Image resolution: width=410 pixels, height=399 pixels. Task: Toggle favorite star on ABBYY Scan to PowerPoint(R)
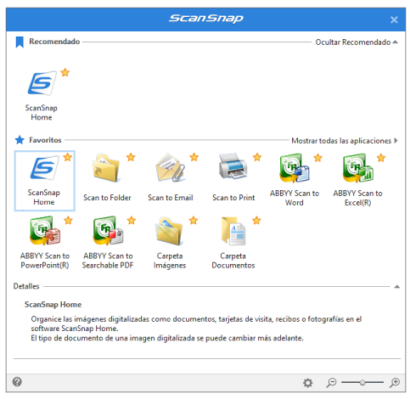[68, 220]
